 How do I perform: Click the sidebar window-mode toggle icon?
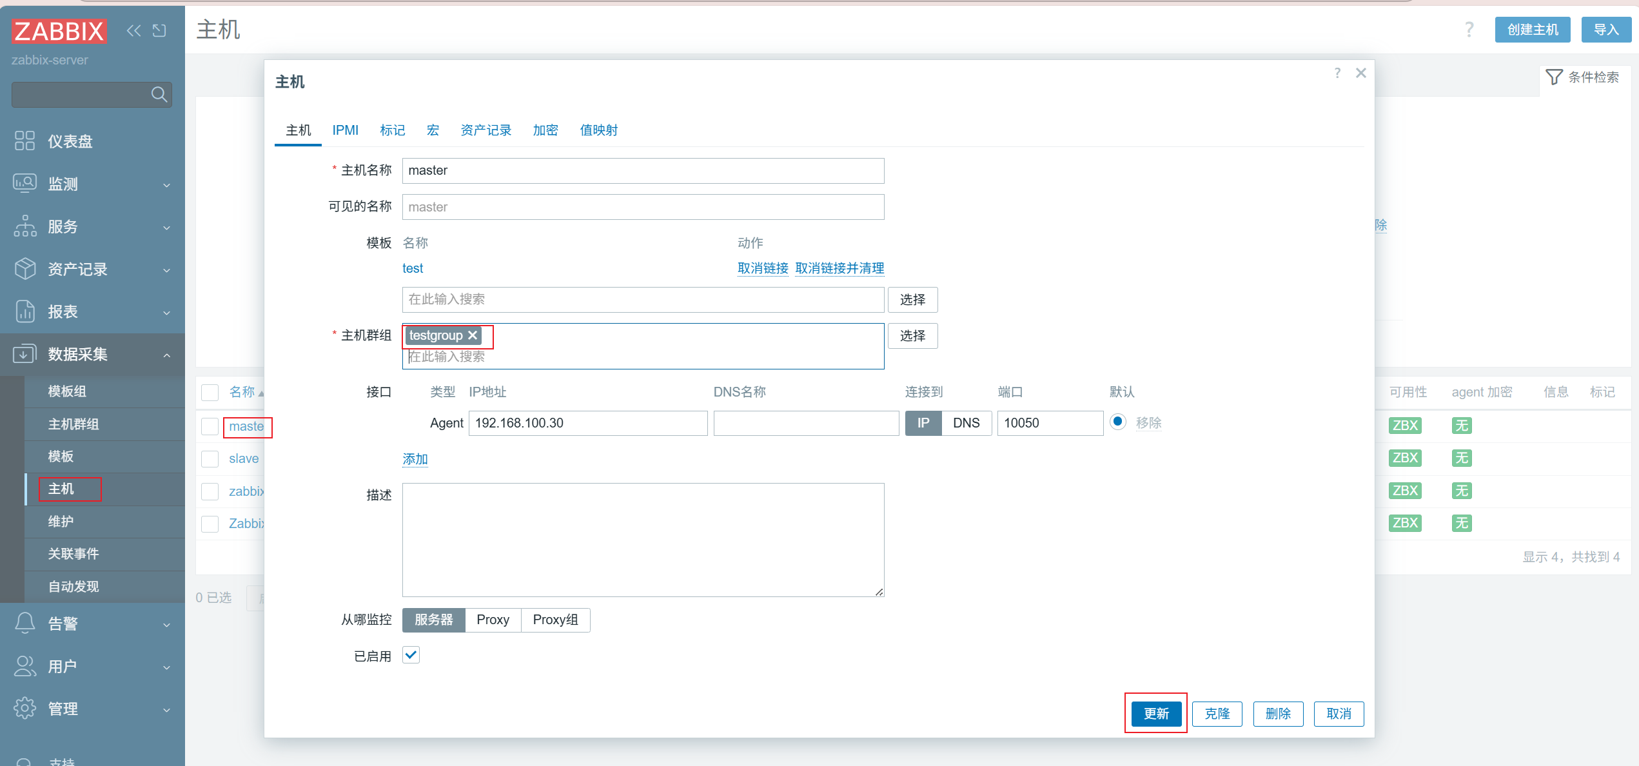pyautogui.click(x=159, y=30)
